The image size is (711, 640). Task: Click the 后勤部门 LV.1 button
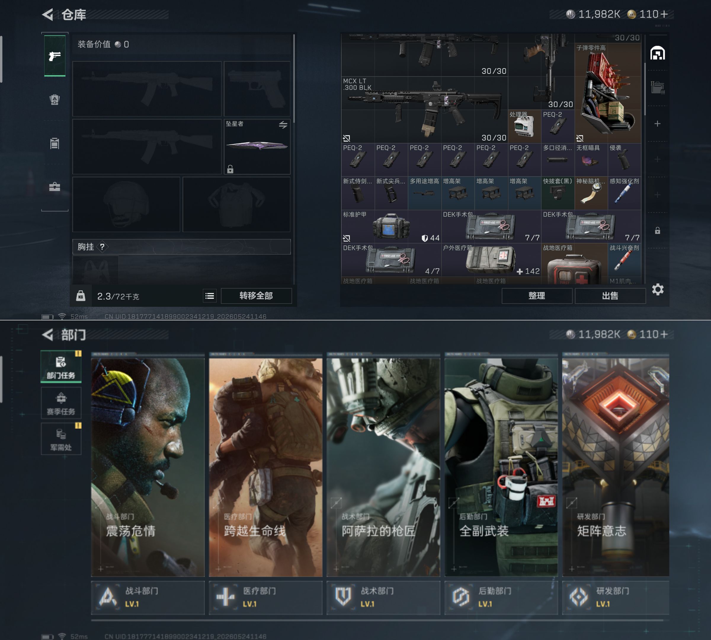501,597
